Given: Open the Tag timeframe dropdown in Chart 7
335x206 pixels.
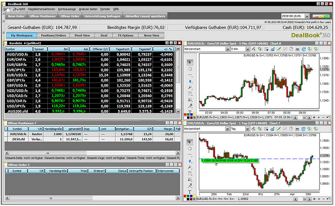Looking at the screenshot, I should click(247, 129).
